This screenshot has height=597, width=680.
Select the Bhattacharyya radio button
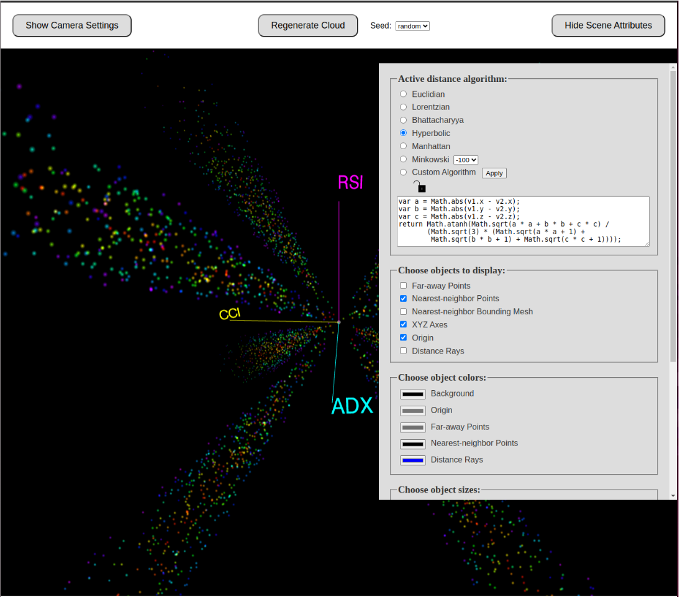pyautogui.click(x=404, y=121)
